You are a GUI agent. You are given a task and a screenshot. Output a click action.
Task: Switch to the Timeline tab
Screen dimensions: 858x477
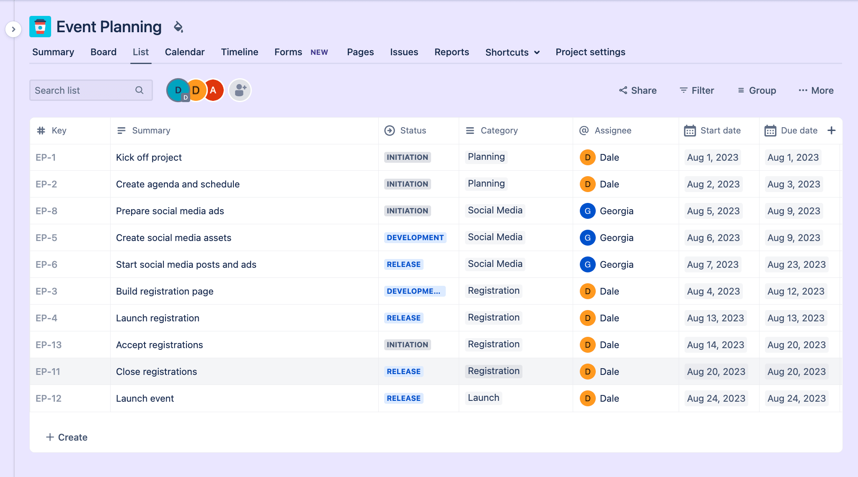click(x=239, y=52)
